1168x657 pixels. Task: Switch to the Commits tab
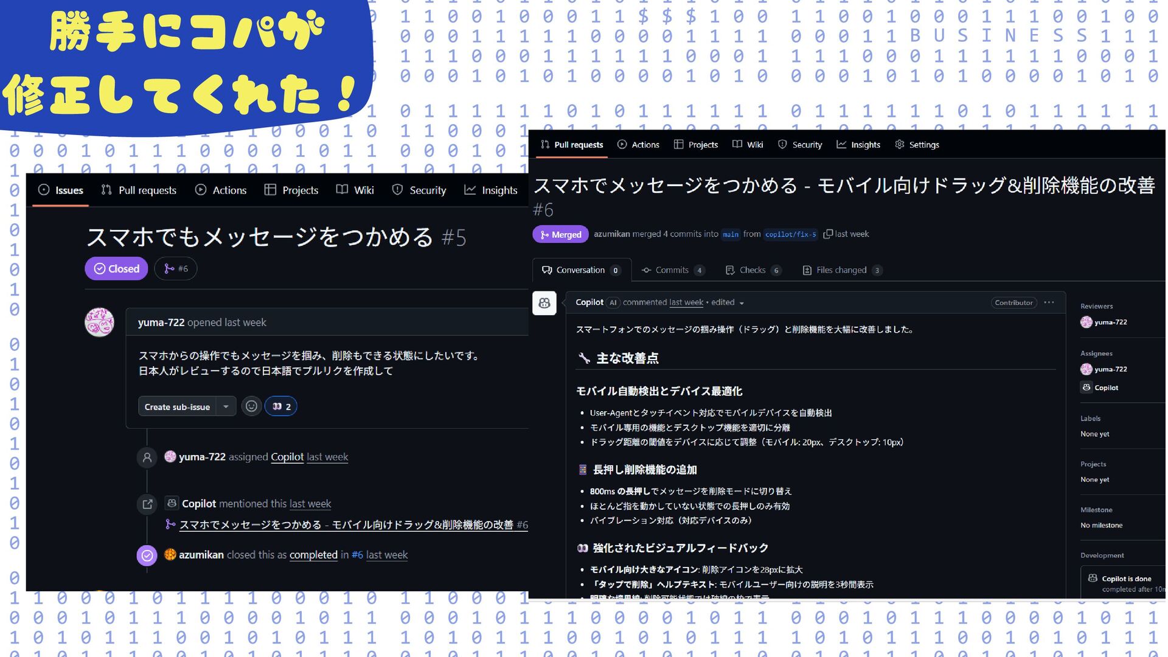tap(673, 270)
